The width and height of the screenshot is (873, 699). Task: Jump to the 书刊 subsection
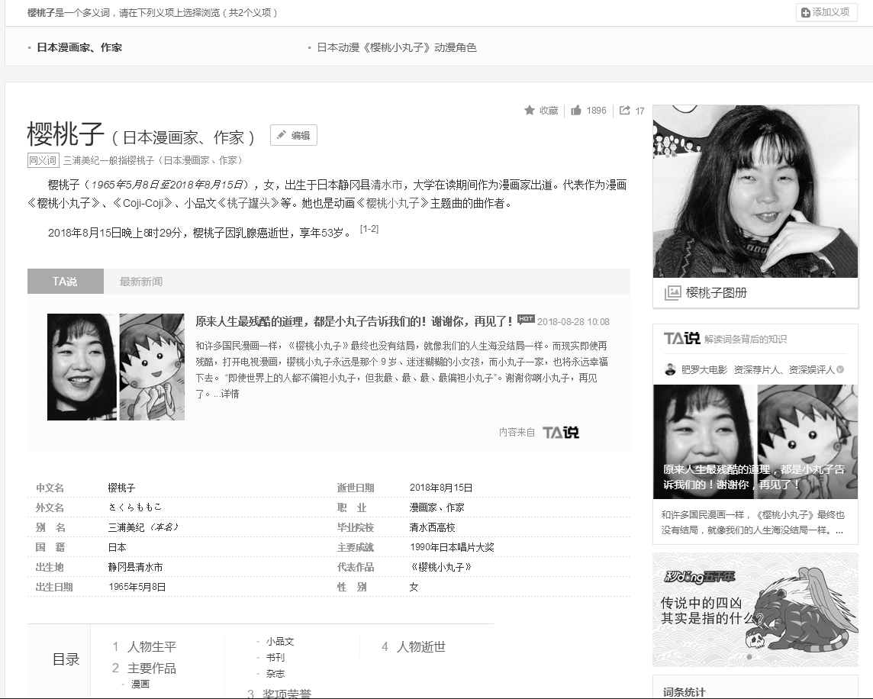click(x=275, y=657)
